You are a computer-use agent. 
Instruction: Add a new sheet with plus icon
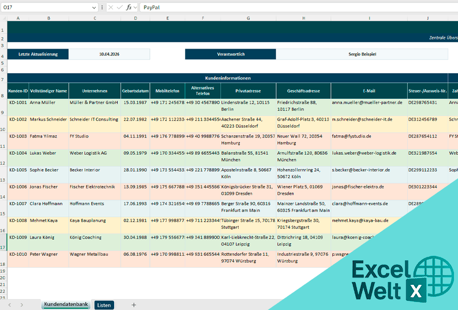[134, 305]
